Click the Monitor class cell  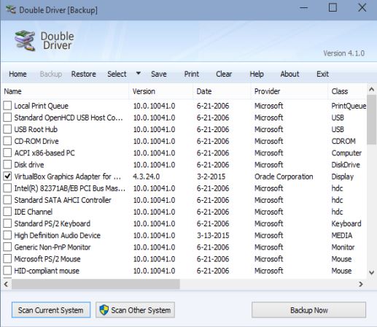click(x=343, y=247)
